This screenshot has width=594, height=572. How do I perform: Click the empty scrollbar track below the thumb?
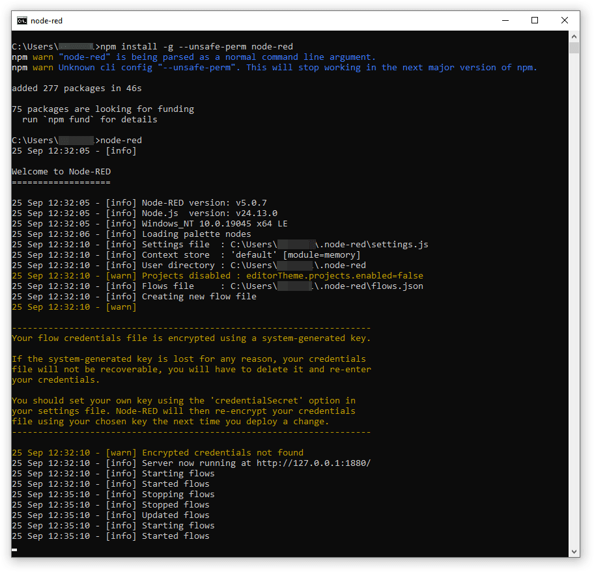(574, 299)
